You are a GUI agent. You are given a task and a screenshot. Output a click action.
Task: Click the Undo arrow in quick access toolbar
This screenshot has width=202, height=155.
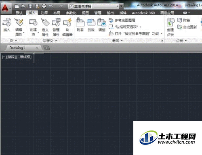[50, 6]
